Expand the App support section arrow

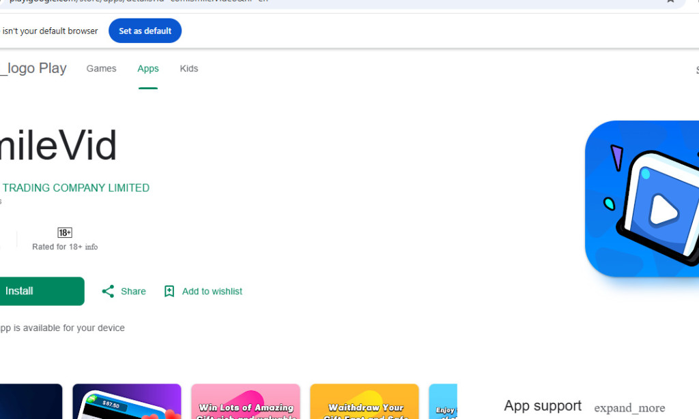pyautogui.click(x=629, y=408)
